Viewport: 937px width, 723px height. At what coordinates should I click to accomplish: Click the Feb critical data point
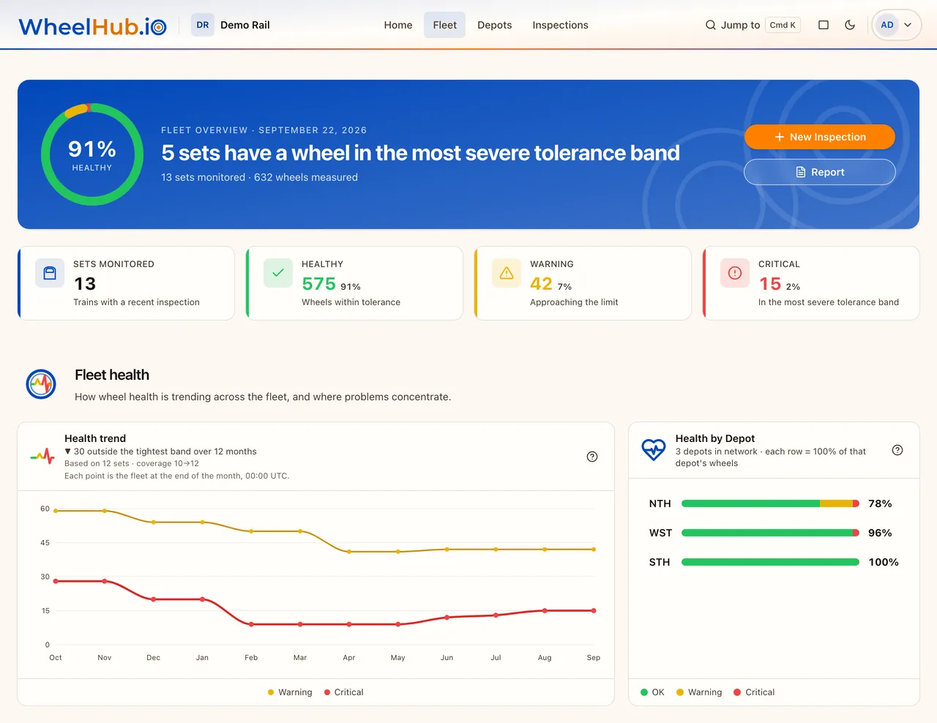click(251, 624)
